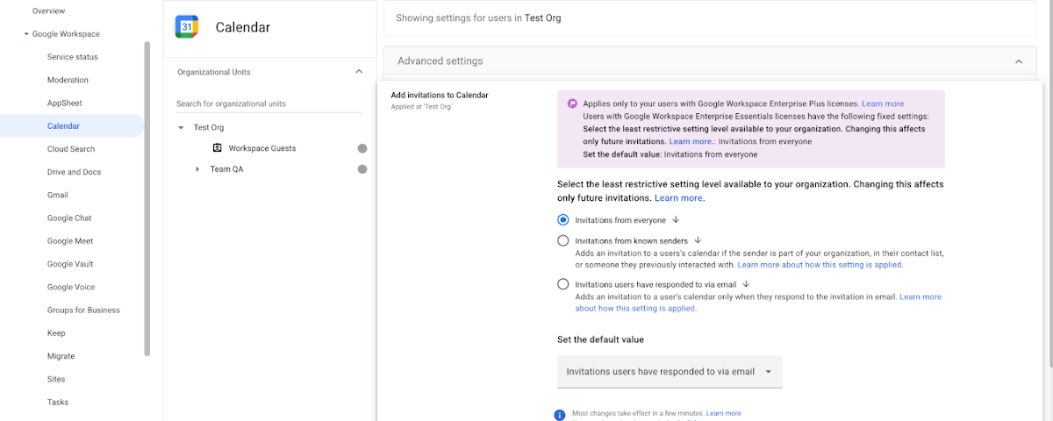Open AppSheet in sidebar
The image size is (1053, 421).
(65, 103)
